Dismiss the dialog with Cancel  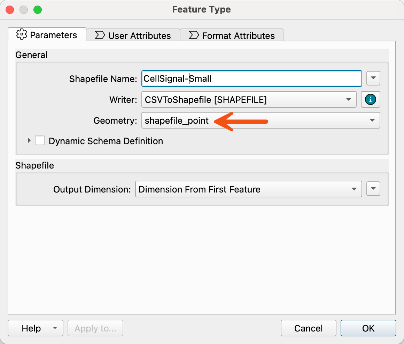click(308, 328)
